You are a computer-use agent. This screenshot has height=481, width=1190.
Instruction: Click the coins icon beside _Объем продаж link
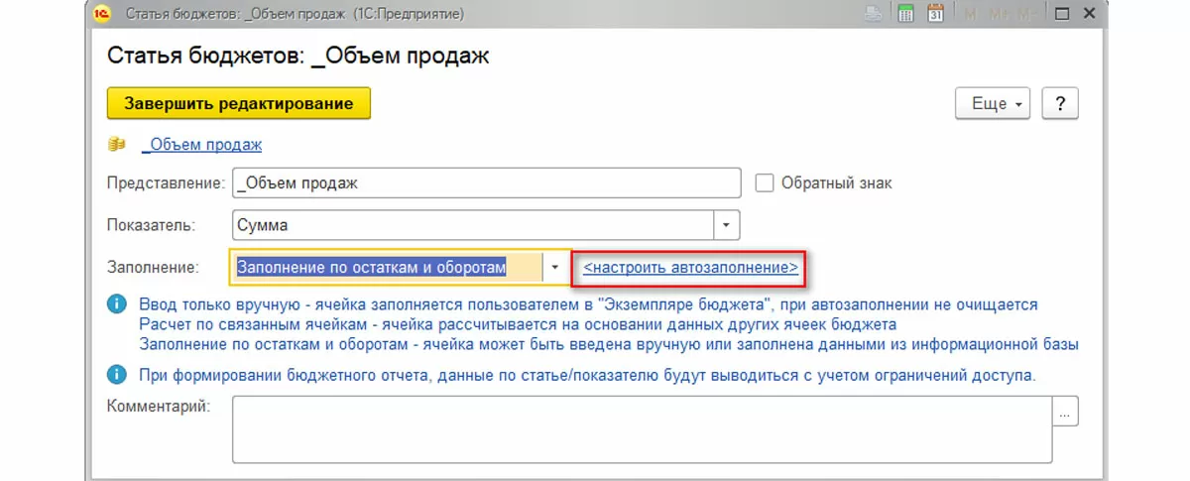point(118,145)
